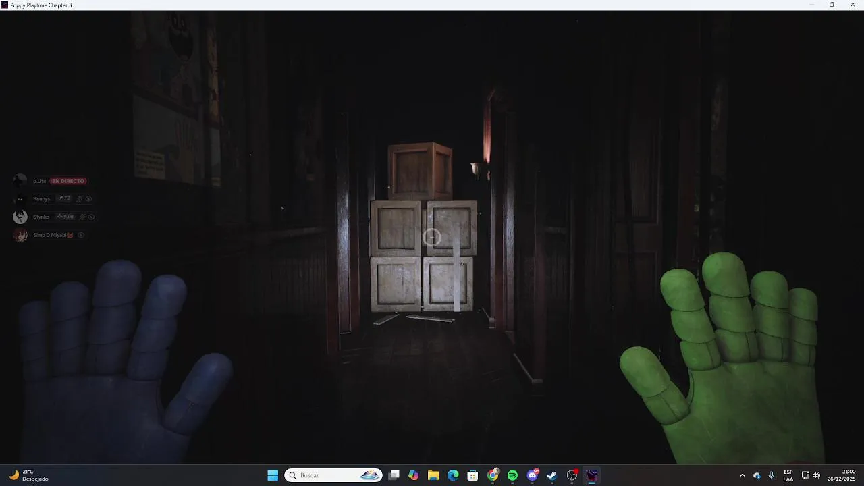Expand the hidden system tray icons
864x486 pixels.
[x=742, y=475]
